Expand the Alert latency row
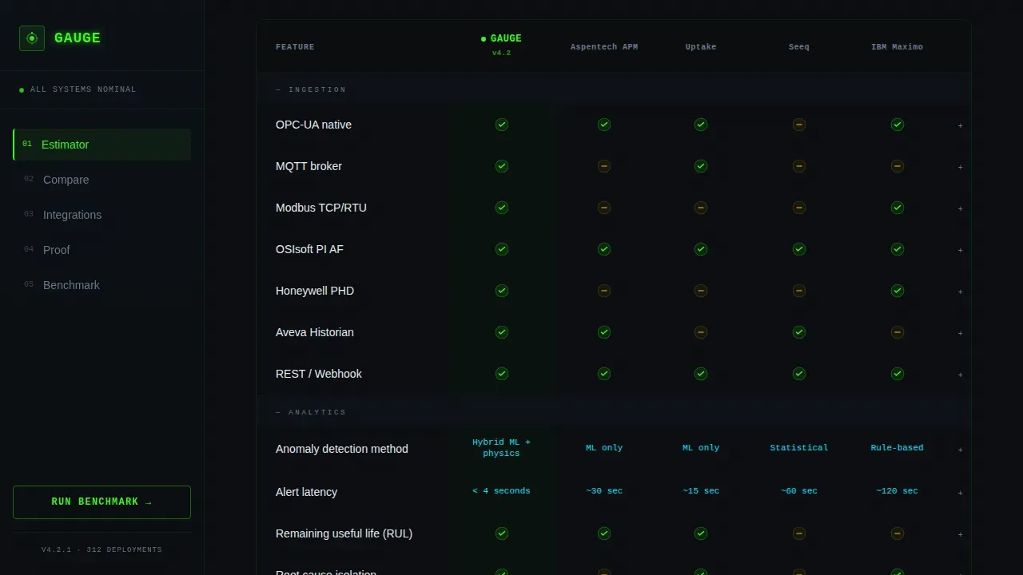 [x=960, y=493]
